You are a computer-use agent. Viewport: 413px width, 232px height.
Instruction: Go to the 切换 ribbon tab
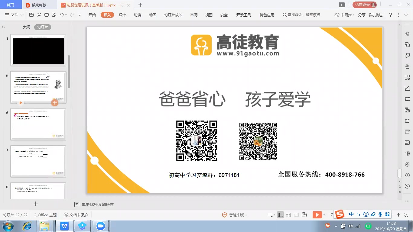(x=138, y=15)
